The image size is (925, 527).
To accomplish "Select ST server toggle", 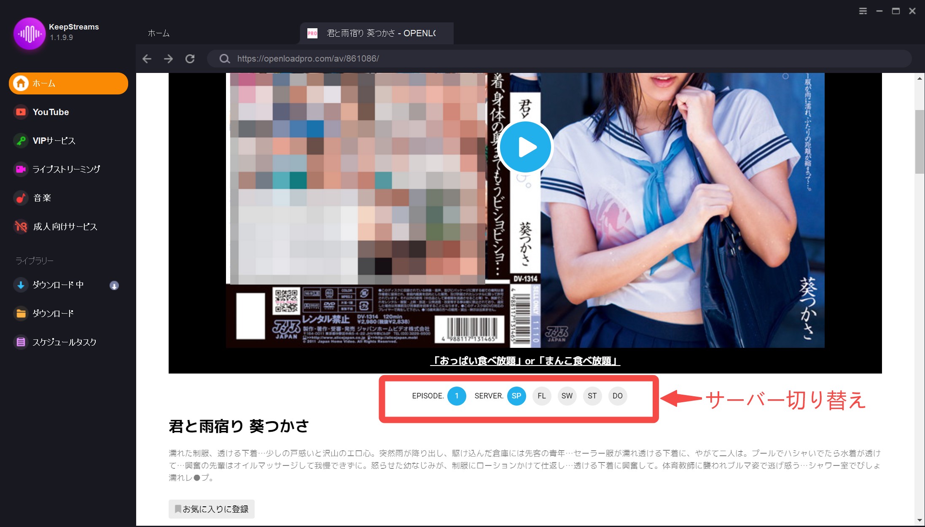I will (x=592, y=395).
